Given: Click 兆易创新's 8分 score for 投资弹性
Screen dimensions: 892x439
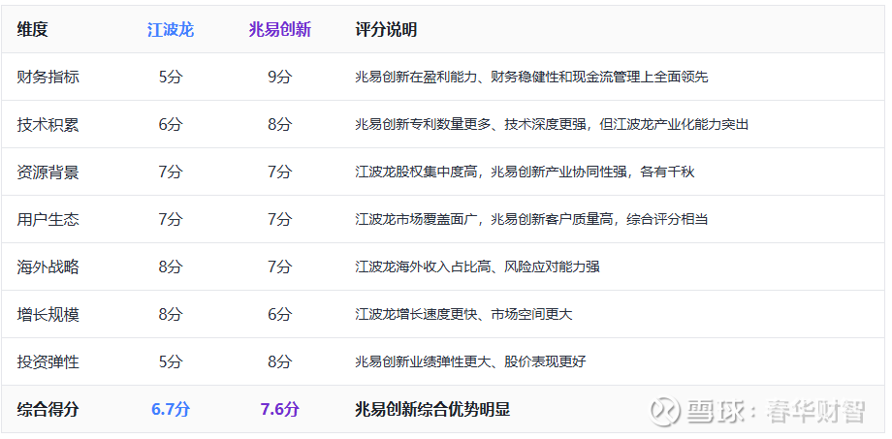Looking at the screenshot, I should click(280, 361).
